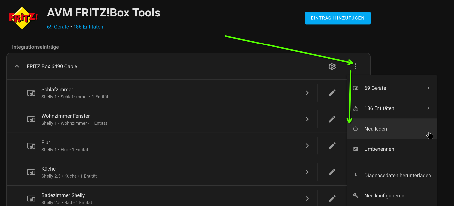
Task: Open 186 Entitäten menu item
Action: tap(392, 108)
